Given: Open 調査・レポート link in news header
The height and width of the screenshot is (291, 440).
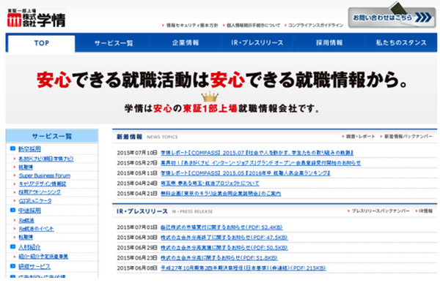Looking at the screenshot, I should [361, 137].
